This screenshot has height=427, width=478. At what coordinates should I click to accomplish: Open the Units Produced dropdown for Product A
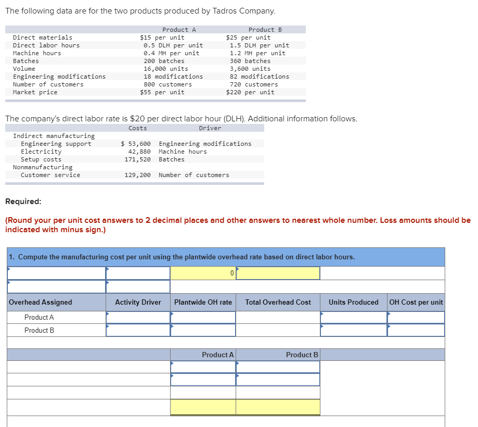(353, 317)
